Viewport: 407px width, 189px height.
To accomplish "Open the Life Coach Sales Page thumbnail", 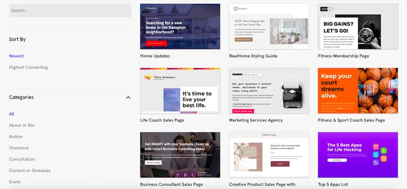I will [x=180, y=91].
